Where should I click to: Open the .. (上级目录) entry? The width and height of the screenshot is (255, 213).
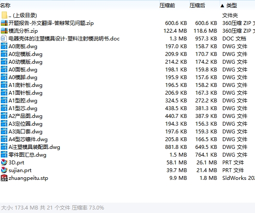pos(23,15)
